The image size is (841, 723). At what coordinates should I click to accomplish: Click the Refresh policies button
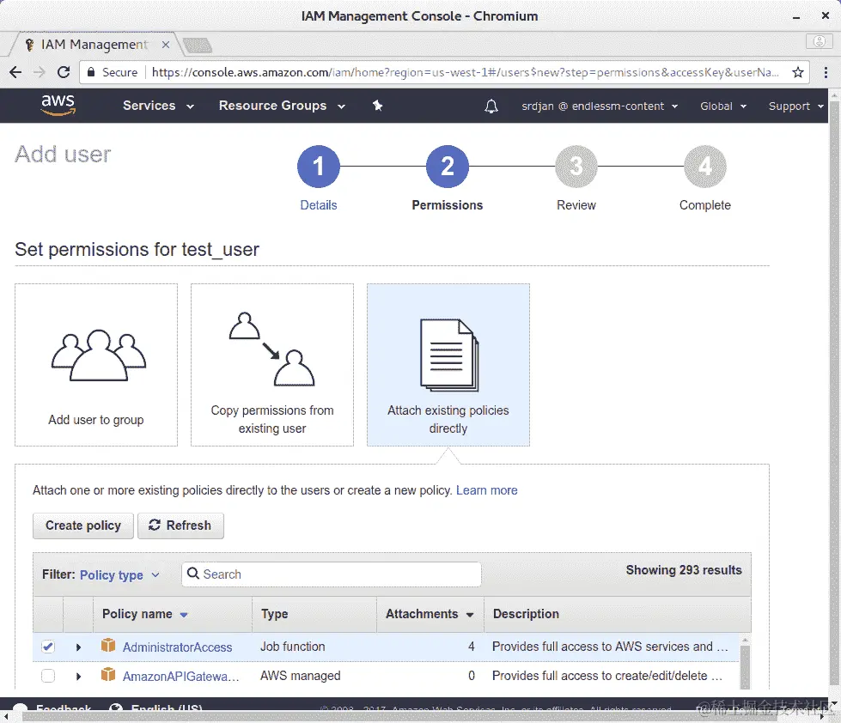pyautogui.click(x=180, y=526)
